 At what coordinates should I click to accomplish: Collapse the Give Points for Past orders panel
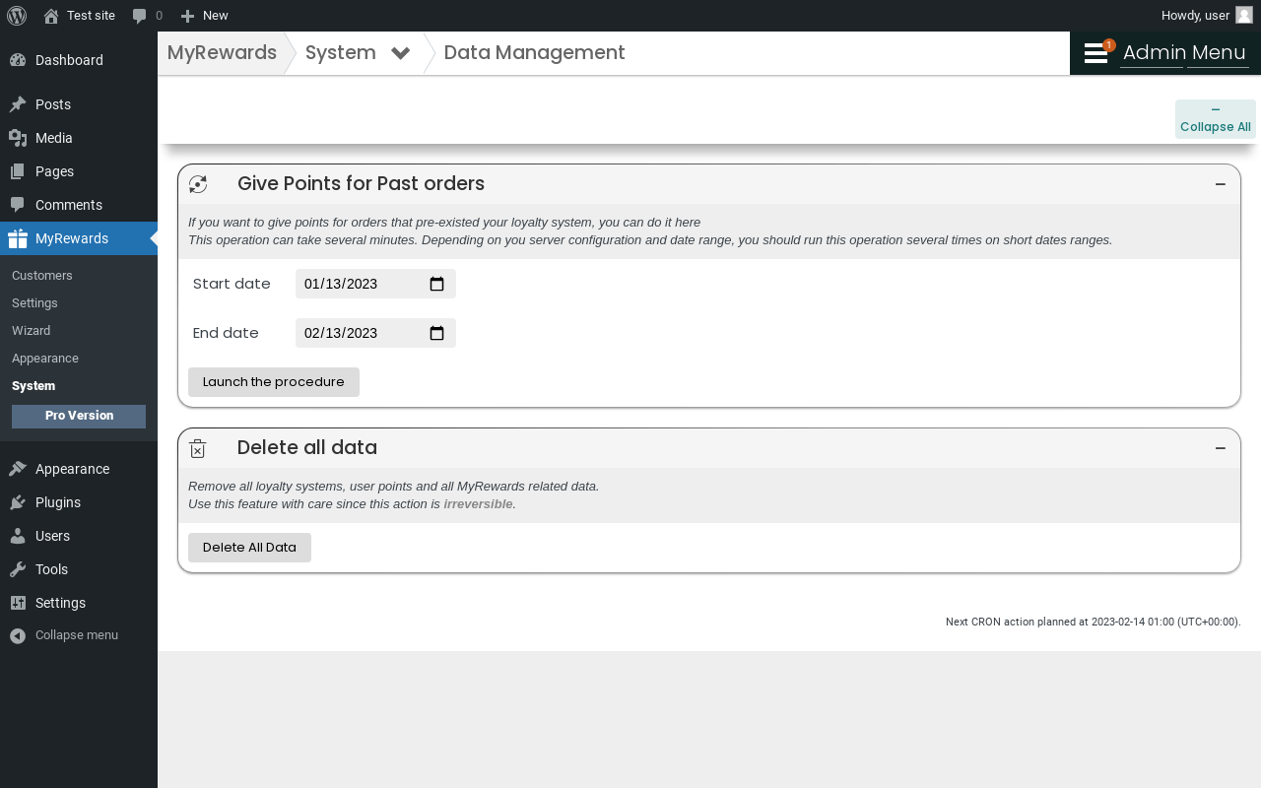pos(1221,184)
